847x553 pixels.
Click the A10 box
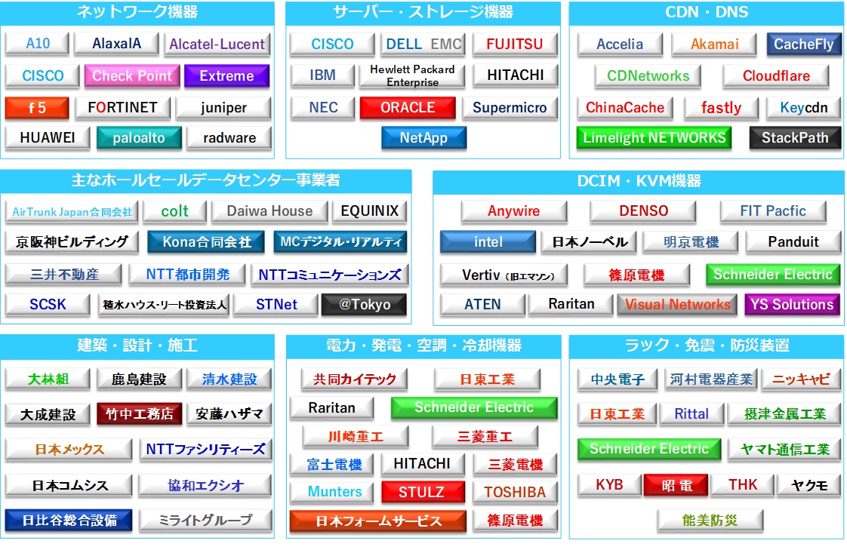[x=37, y=44]
